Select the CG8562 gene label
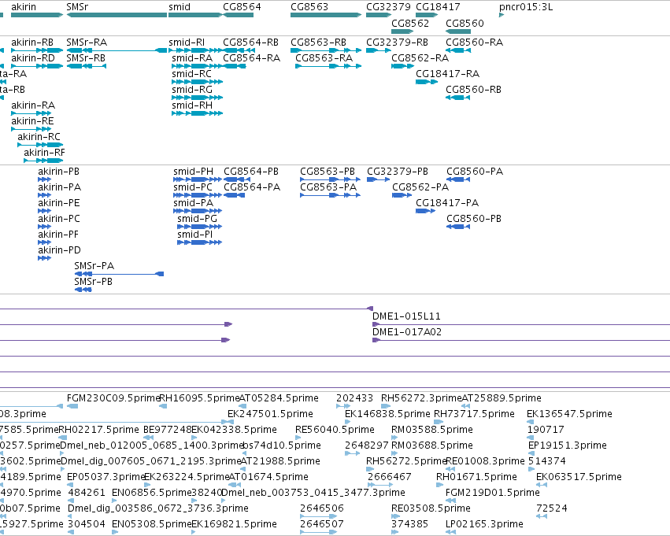 point(410,23)
